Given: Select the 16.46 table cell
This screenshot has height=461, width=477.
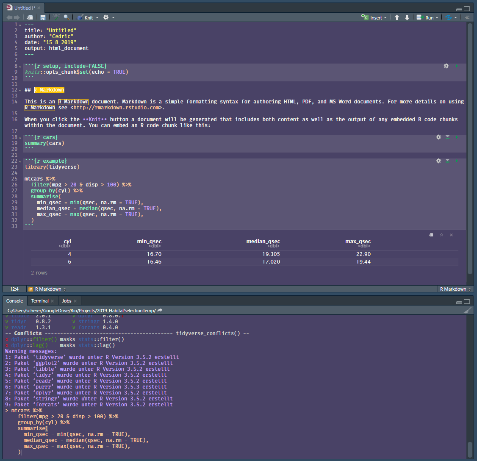Looking at the screenshot, I should 154,262.
